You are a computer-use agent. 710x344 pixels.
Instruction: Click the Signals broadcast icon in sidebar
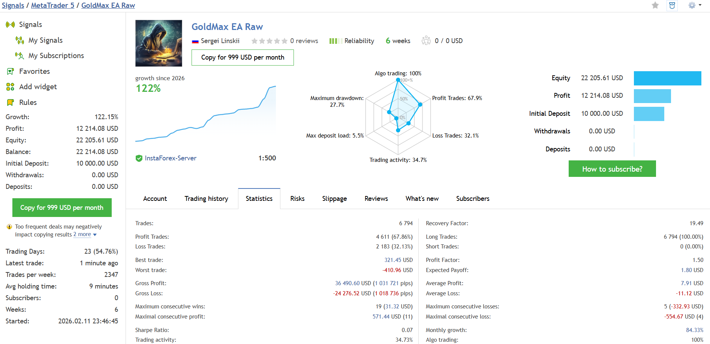10,25
